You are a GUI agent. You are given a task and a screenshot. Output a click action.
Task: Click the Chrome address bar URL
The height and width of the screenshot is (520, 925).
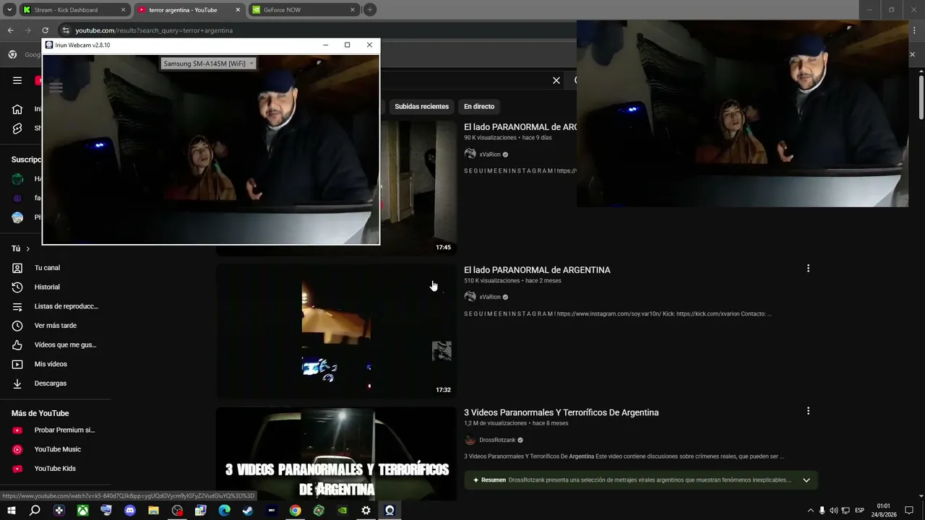154,30
